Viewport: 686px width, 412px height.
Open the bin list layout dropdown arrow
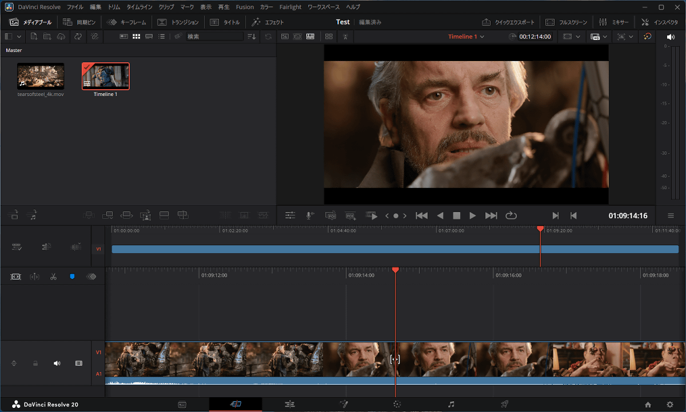click(x=19, y=36)
